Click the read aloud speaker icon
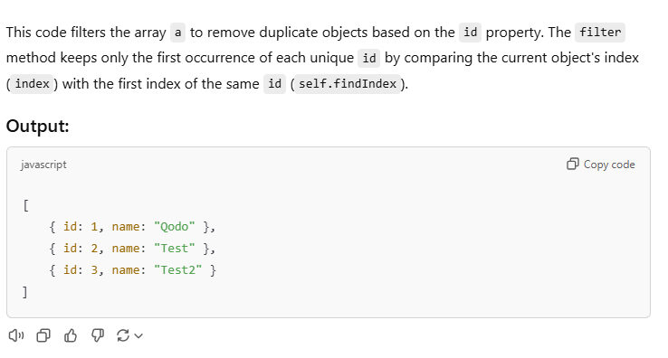The height and width of the screenshot is (358, 668). (x=16, y=335)
